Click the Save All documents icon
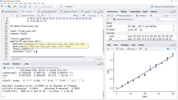This screenshot has height=100, width=178. click(25, 6)
